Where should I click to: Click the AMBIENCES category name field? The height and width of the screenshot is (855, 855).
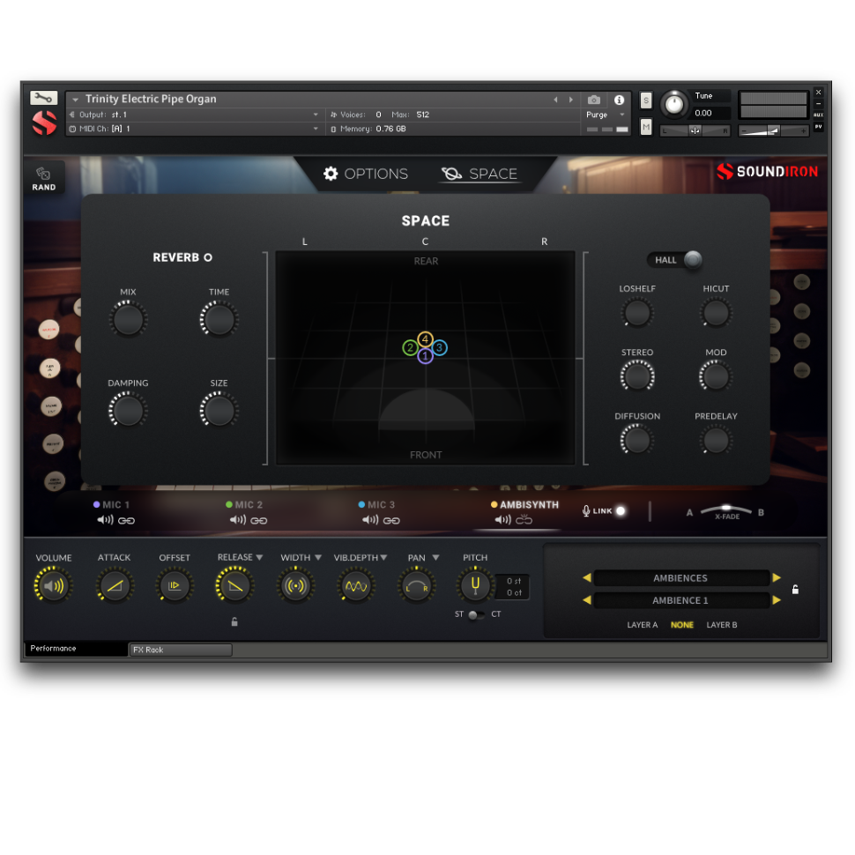tap(681, 577)
